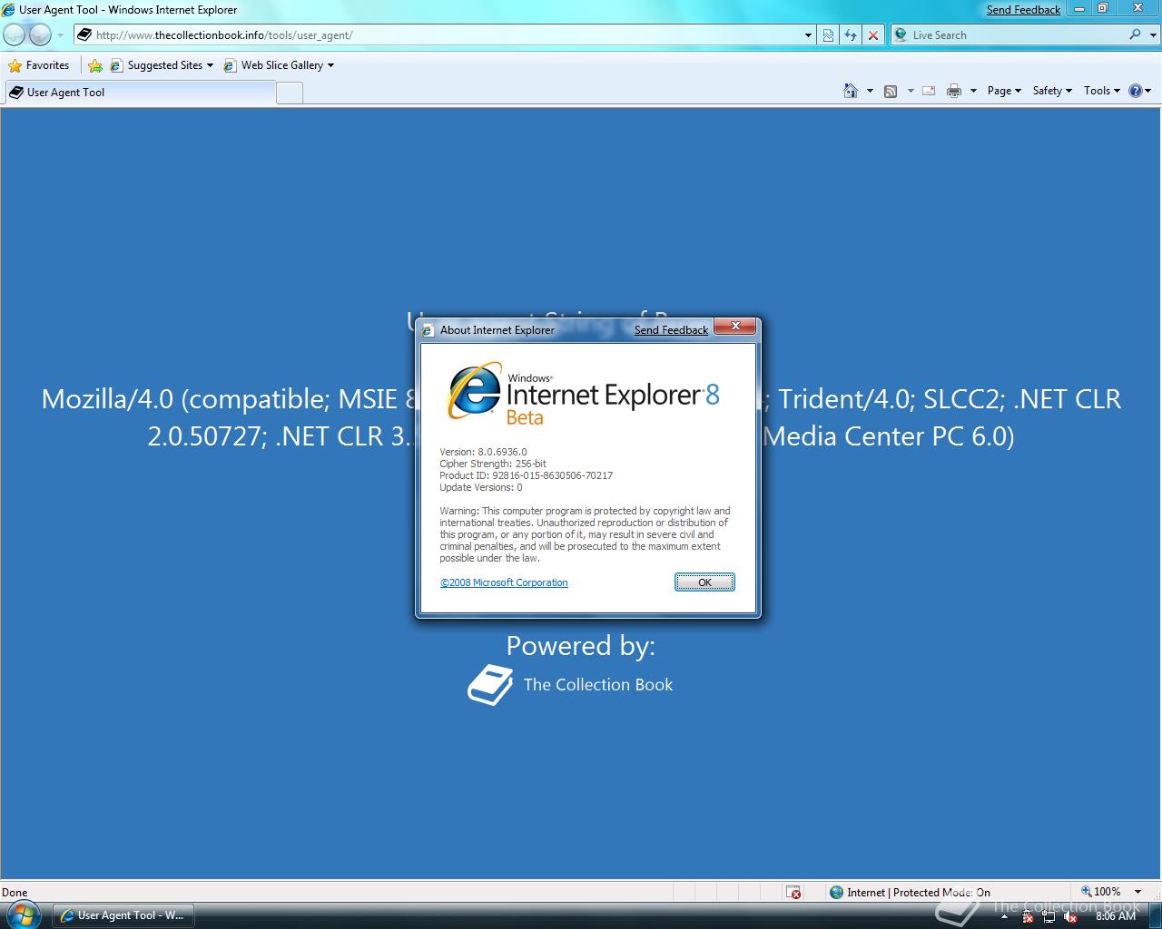Viewport: 1162px width, 929px height.
Task: Click the security alert tray icon
Action: point(1028,916)
